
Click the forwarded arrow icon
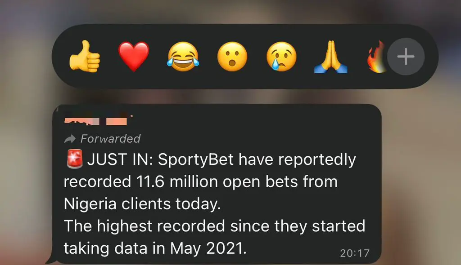pyautogui.click(x=70, y=138)
